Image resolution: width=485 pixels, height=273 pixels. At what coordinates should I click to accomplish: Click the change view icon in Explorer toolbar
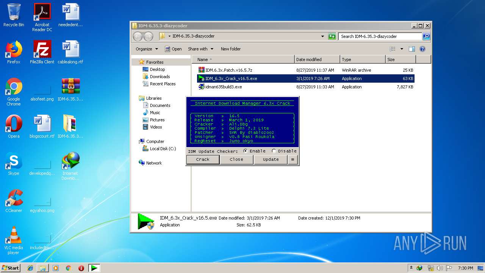(x=393, y=49)
